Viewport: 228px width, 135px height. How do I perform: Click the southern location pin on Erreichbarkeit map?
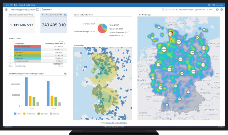pyautogui.click(x=103, y=100)
